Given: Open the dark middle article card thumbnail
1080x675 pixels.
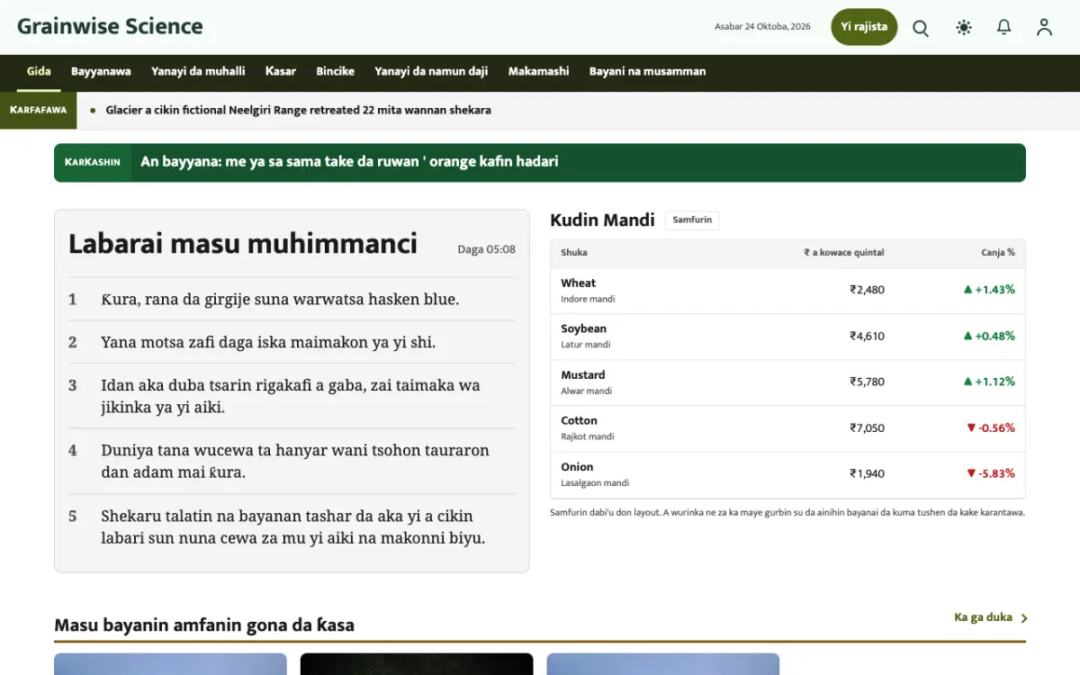Looking at the screenshot, I should (x=417, y=664).
